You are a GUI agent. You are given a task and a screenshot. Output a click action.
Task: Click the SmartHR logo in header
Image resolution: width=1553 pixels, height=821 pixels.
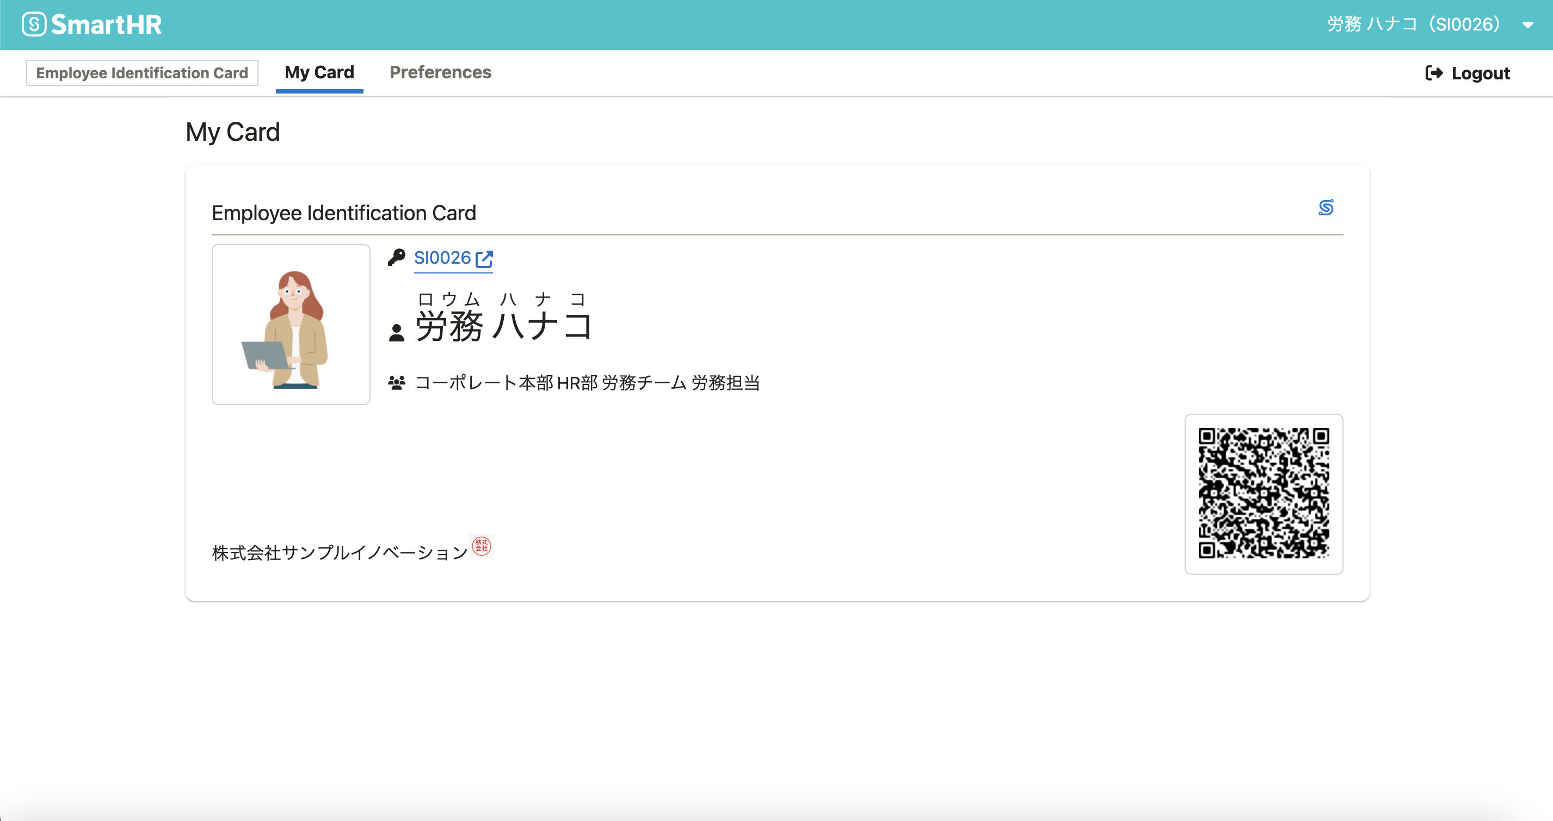coord(91,24)
